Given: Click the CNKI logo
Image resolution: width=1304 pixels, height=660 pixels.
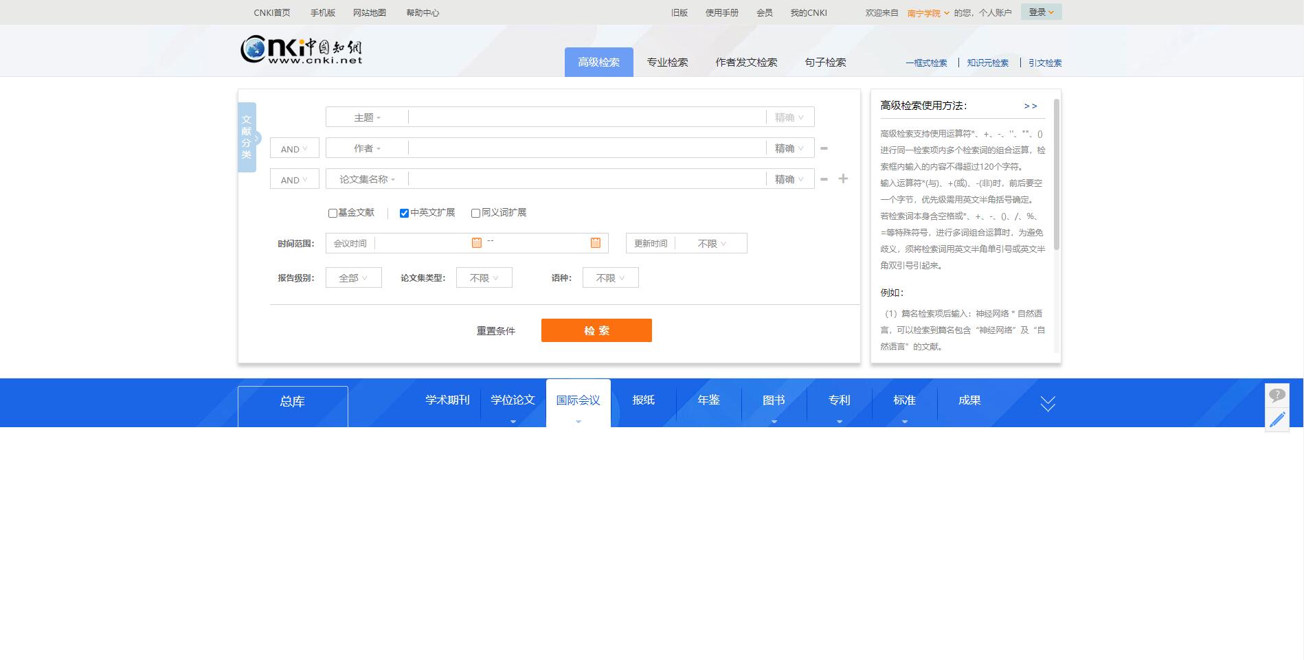Looking at the screenshot, I should tap(301, 49).
